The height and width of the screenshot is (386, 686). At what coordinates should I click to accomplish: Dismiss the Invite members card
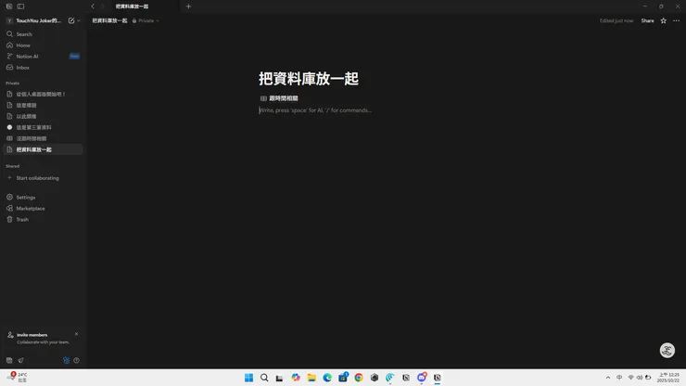tap(77, 334)
